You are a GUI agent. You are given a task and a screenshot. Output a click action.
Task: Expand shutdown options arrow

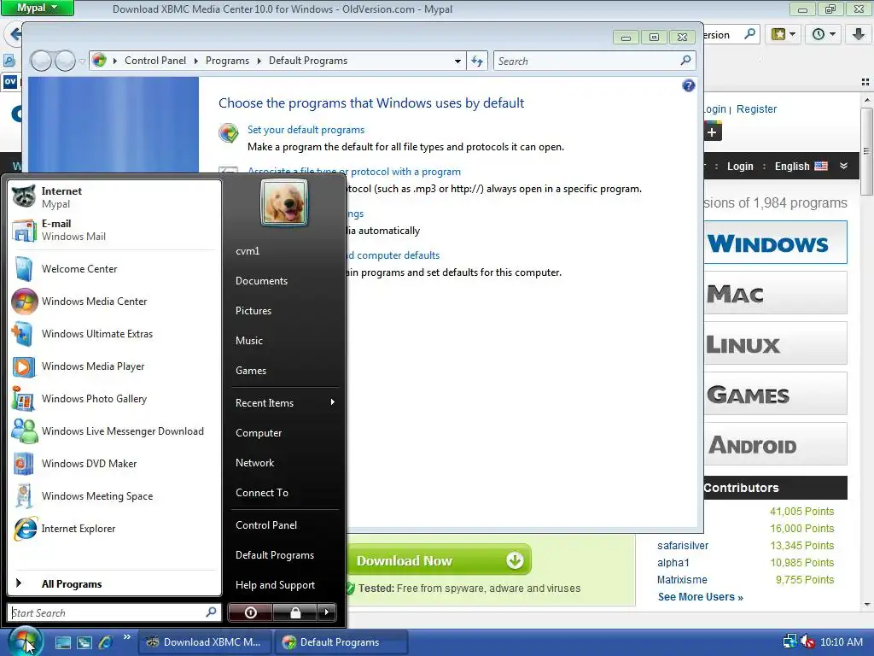point(327,612)
